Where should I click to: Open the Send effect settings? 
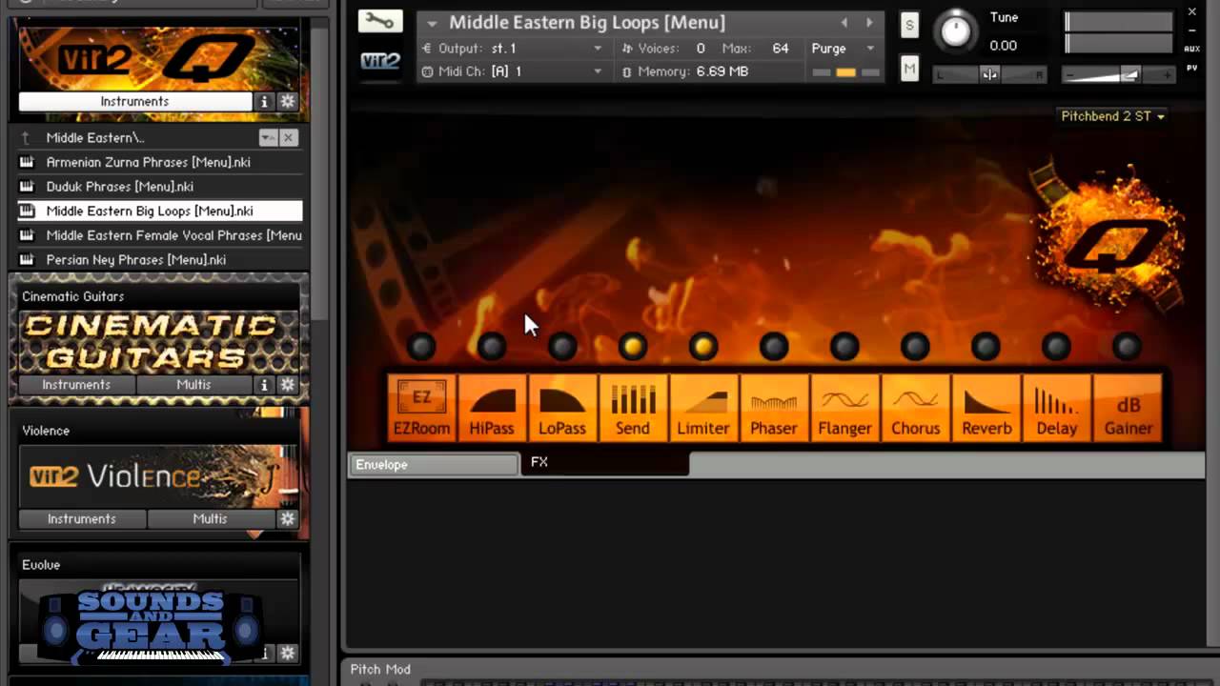(x=633, y=407)
